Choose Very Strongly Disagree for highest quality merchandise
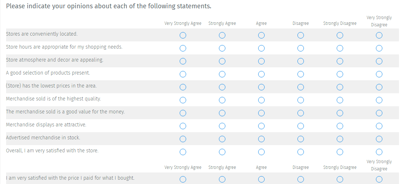 [379, 100]
